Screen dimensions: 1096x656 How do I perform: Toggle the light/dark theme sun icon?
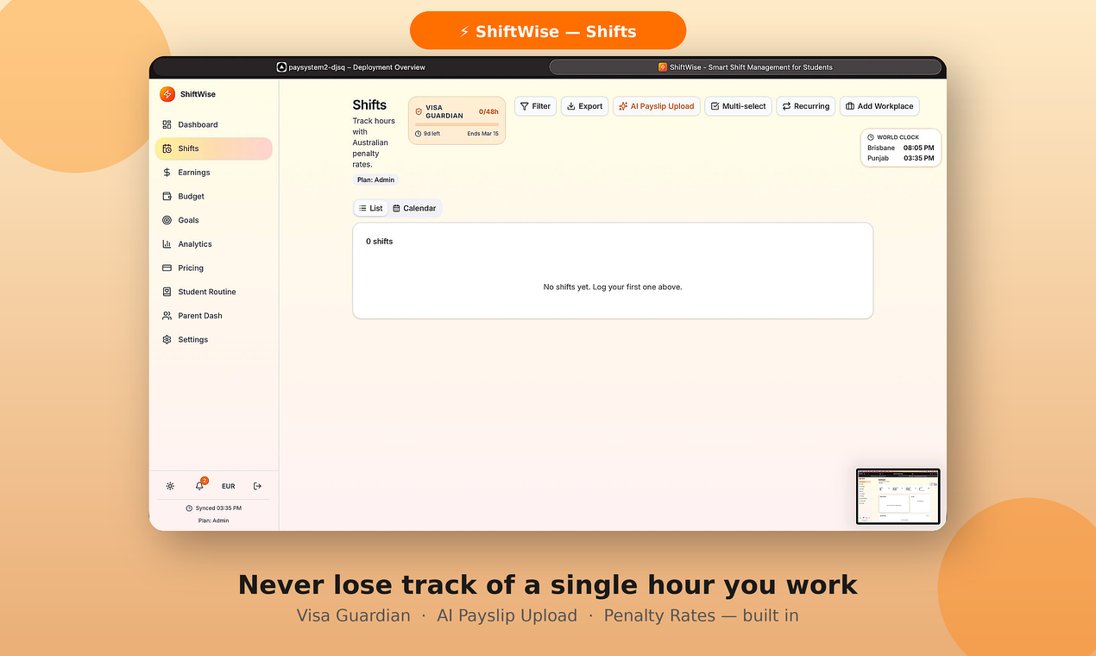click(170, 486)
